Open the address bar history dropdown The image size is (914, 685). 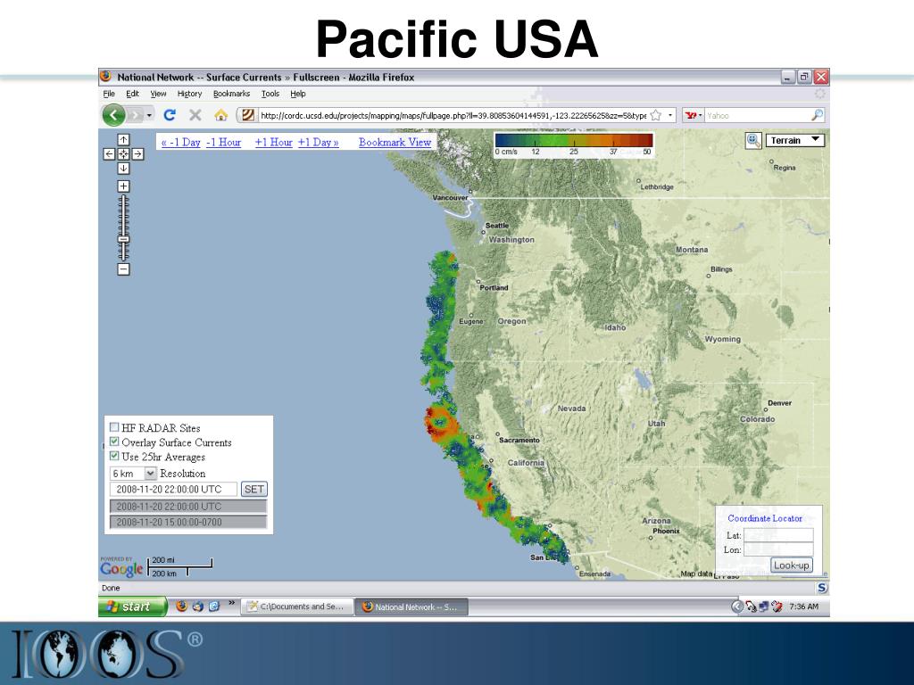(x=669, y=115)
